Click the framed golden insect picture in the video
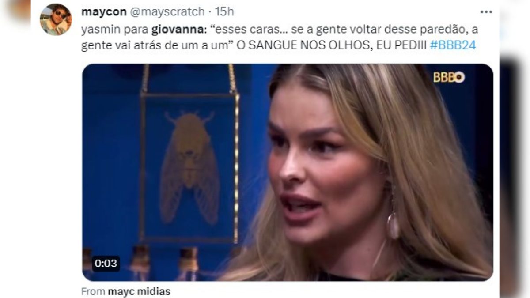 tap(189, 167)
